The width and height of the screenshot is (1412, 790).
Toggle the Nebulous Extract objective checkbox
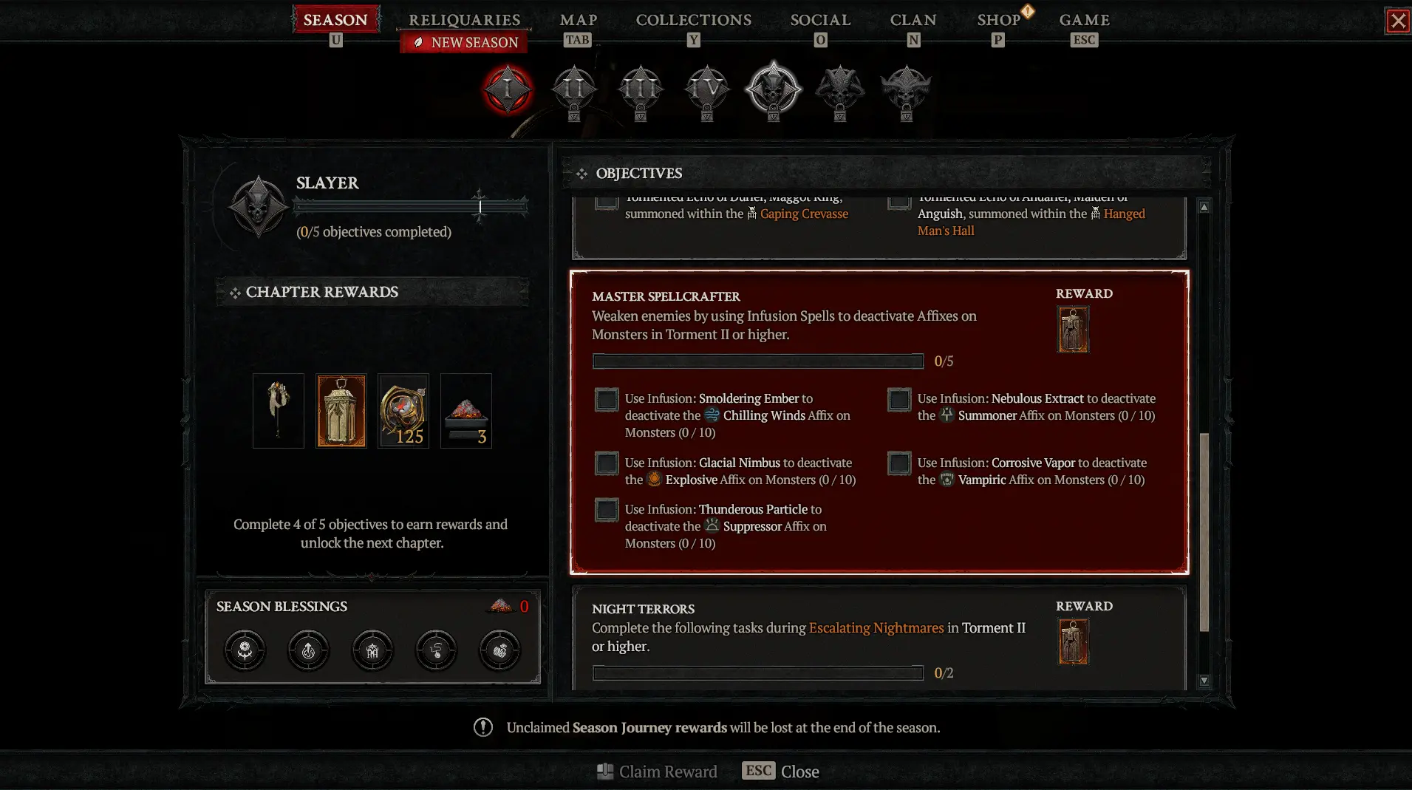(x=899, y=400)
